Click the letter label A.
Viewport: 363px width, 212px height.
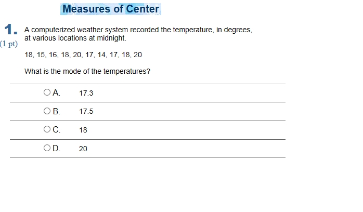coord(57,92)
